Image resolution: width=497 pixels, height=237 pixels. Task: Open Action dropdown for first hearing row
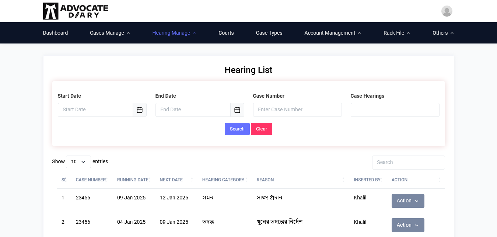pyautogui.click(x=407, y=201)
